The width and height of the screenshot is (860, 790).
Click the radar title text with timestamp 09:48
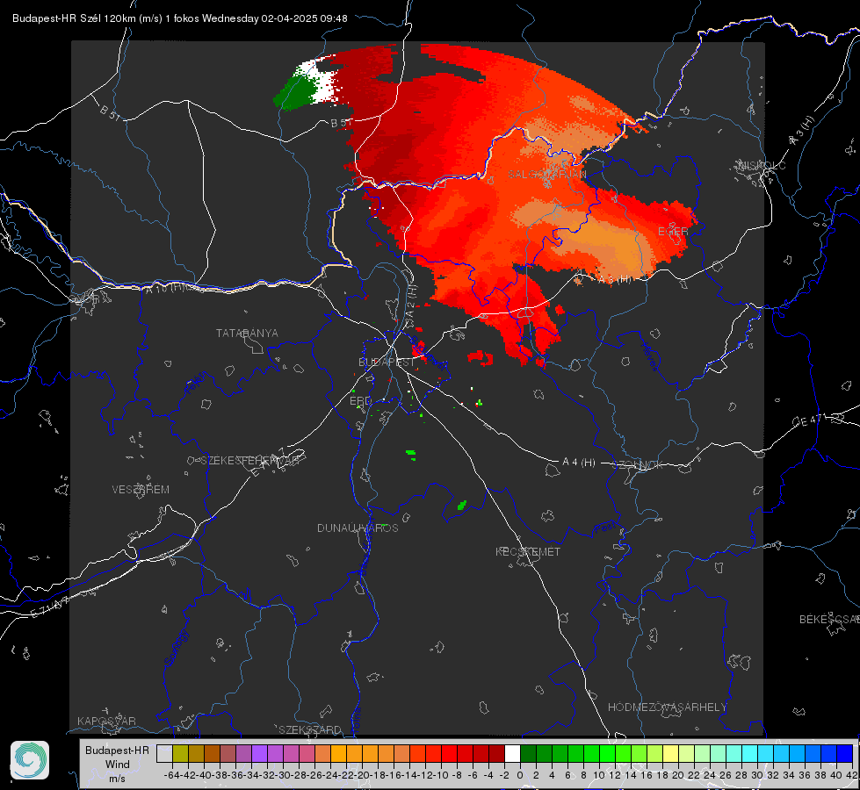(x=179, y=18)
